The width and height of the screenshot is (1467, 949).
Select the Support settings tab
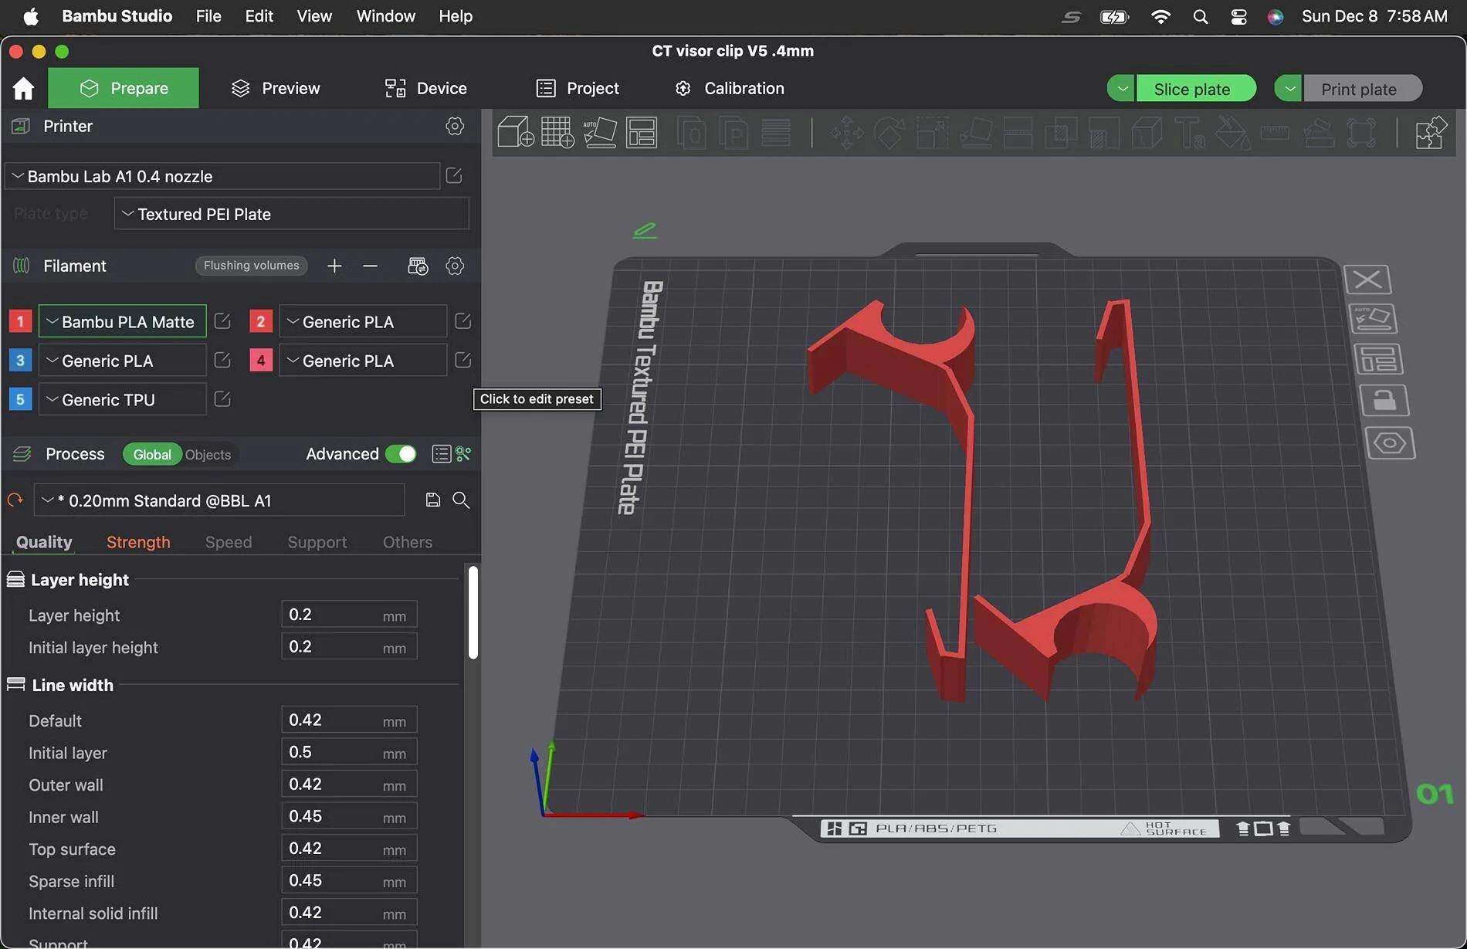click(317, 542)
